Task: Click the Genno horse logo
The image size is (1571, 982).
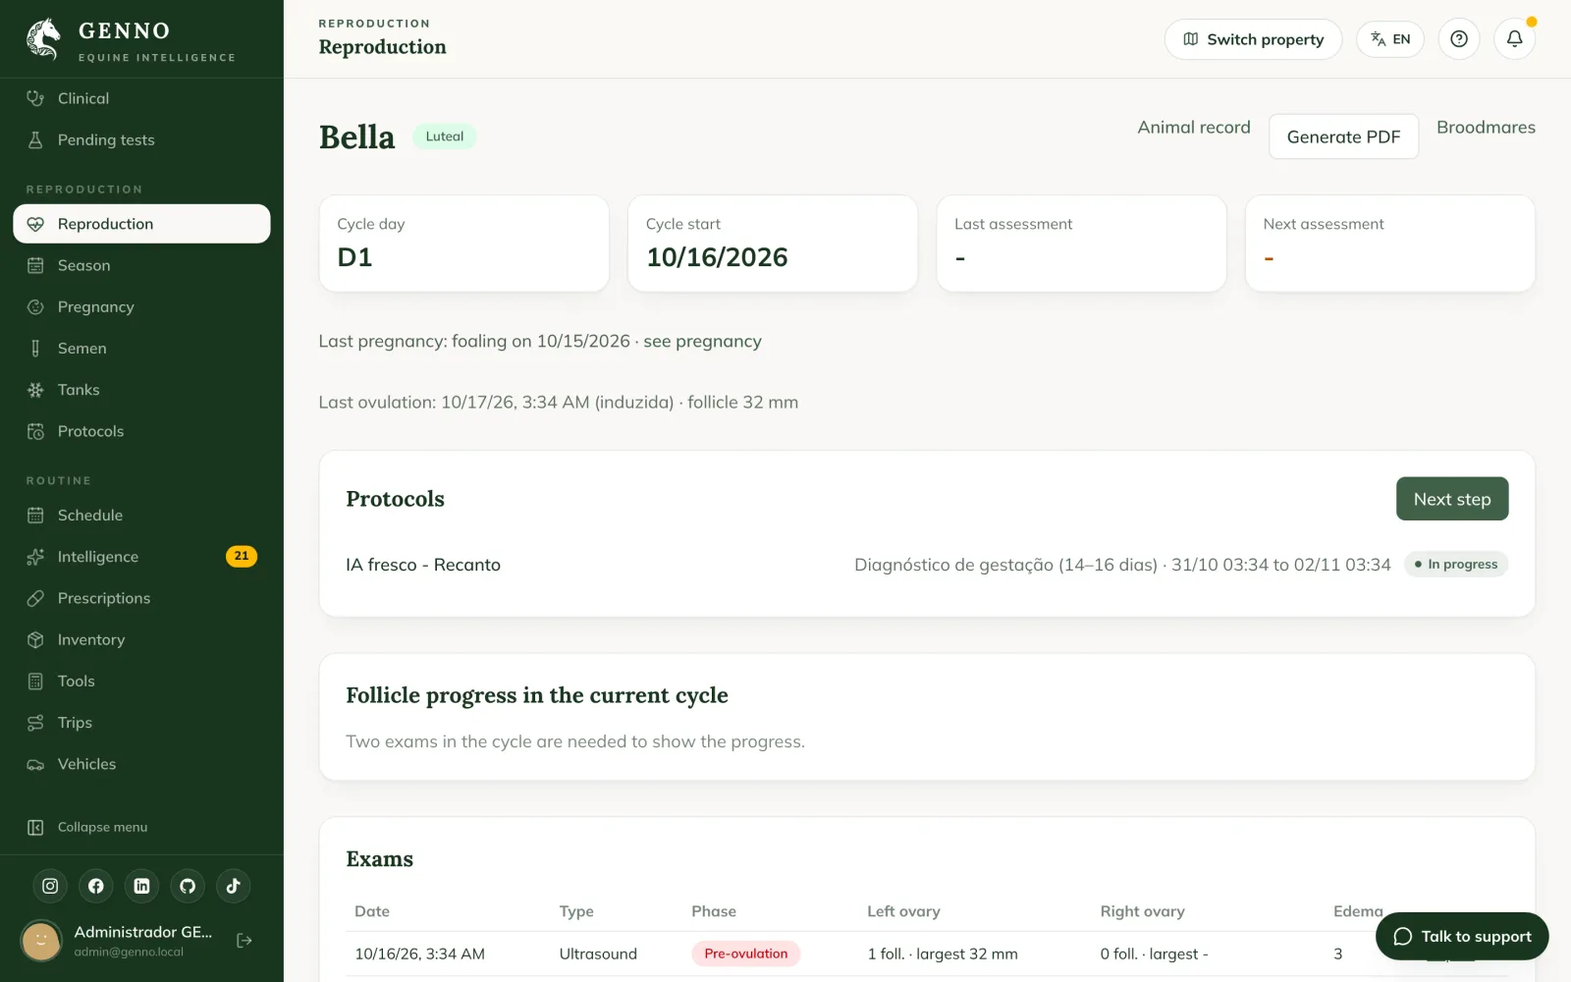Action: point(43,40)
